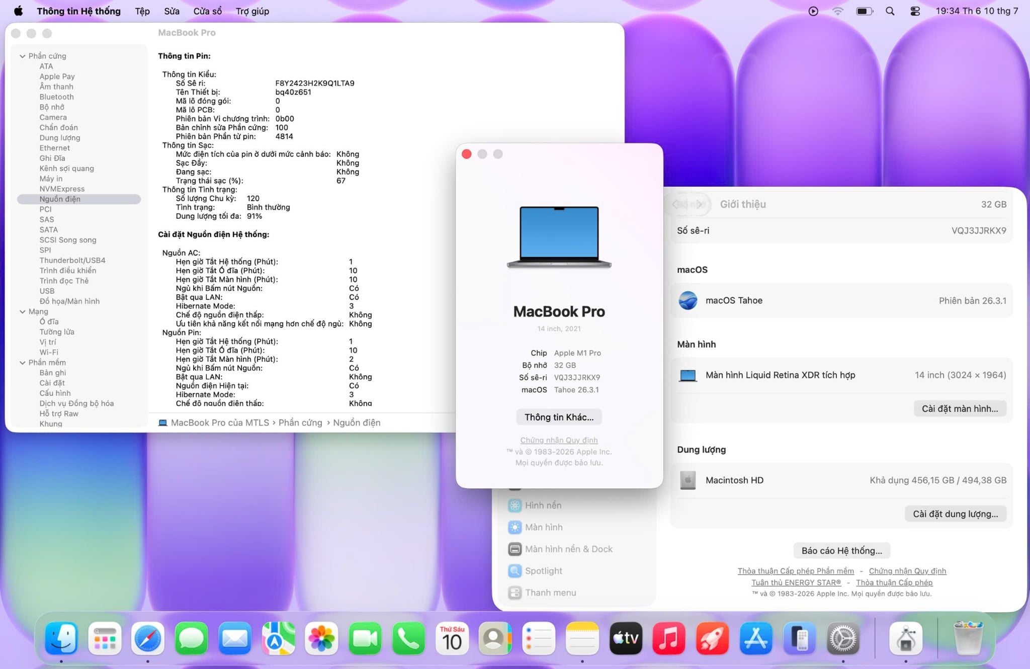Launch Maps from the Dock

pos(278,638)
